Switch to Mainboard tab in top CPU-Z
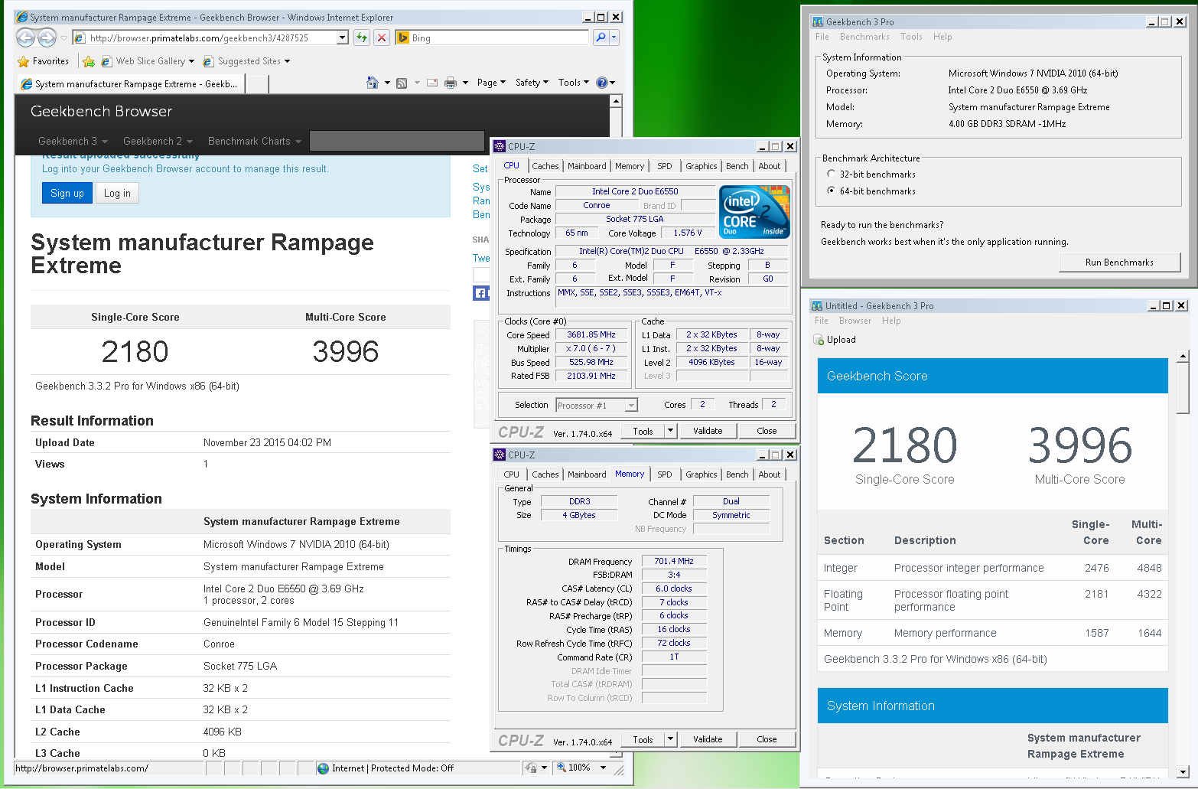The image size is (1198, 789). (587, 166)
